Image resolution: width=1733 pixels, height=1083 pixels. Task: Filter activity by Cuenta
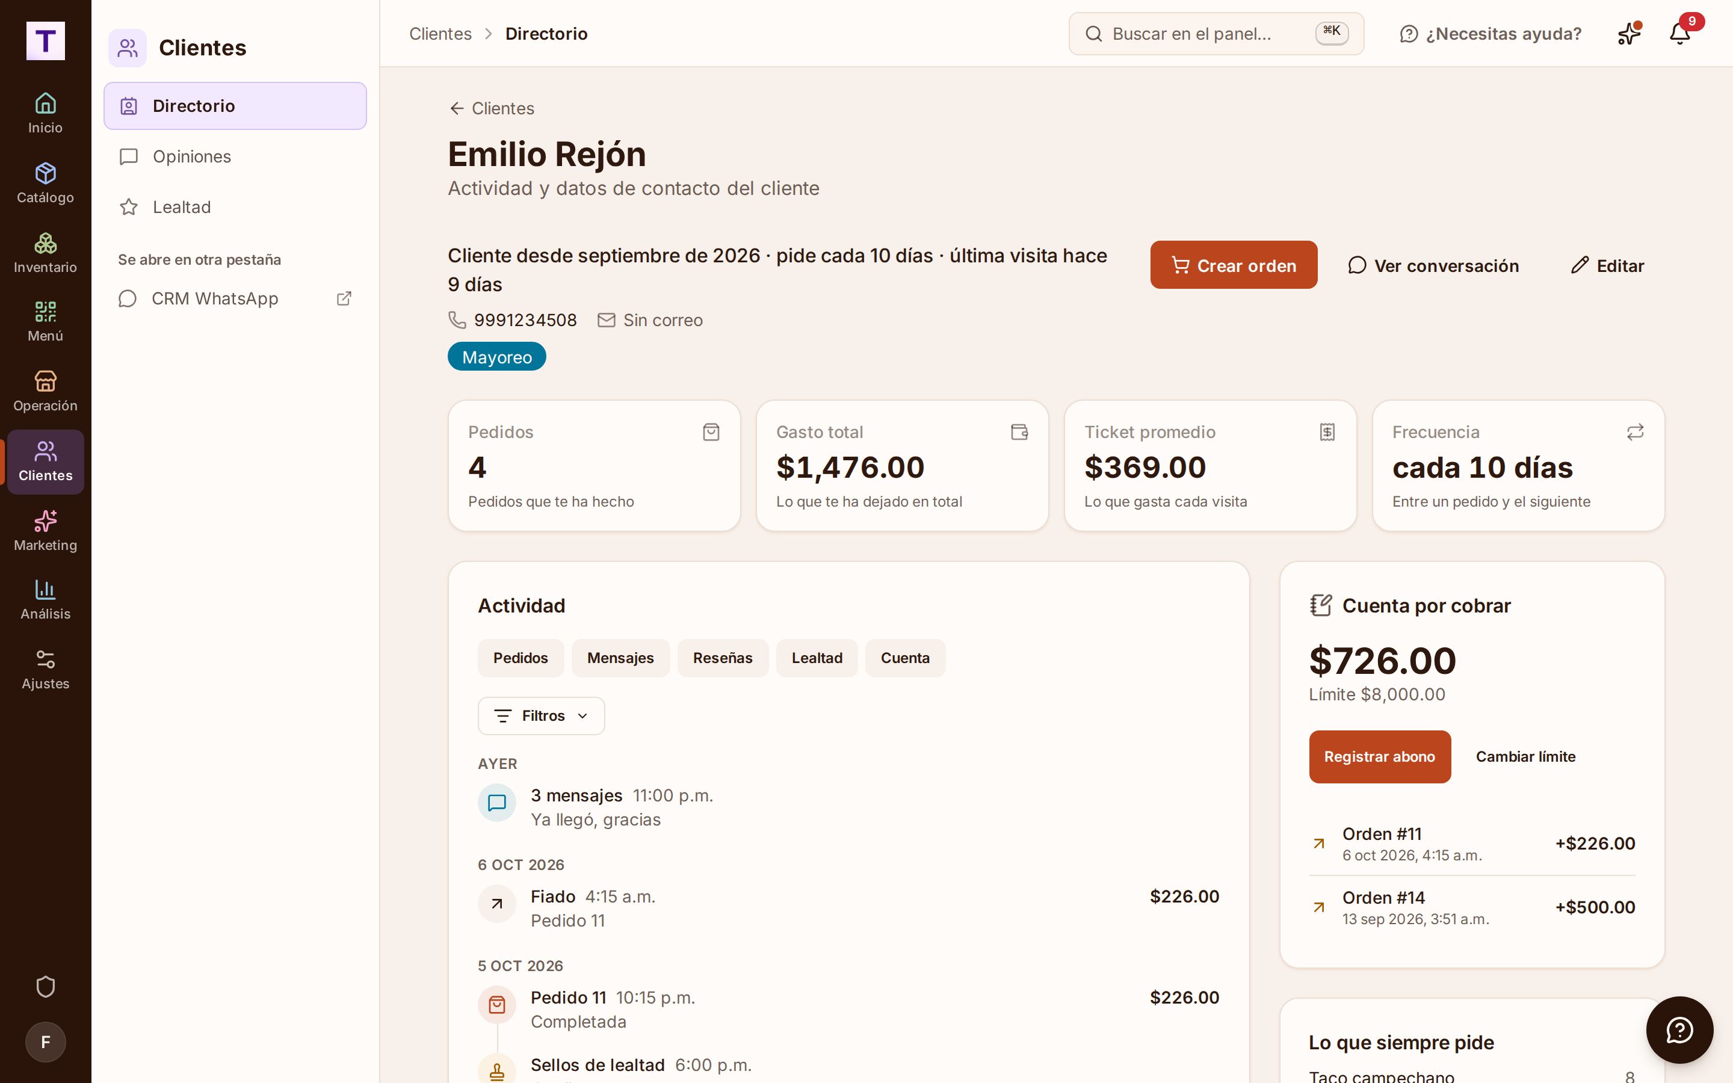(x=905, y=658)
